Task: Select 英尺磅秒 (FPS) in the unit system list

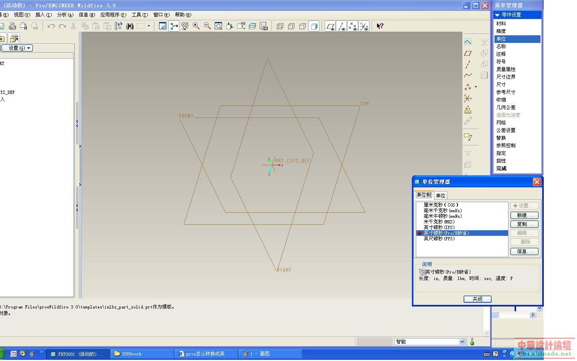Action: (439, 239)
